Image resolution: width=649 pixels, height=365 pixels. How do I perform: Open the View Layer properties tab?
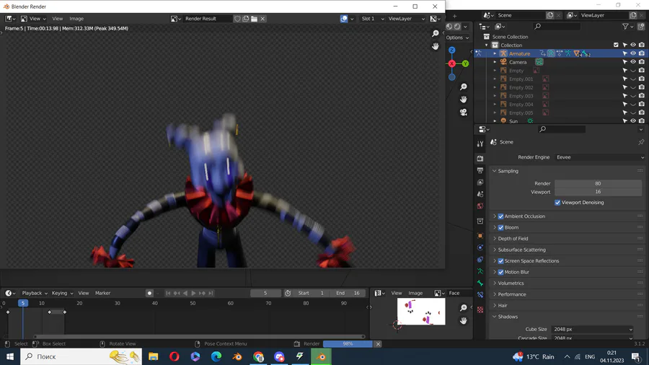[x=480, y=182]
